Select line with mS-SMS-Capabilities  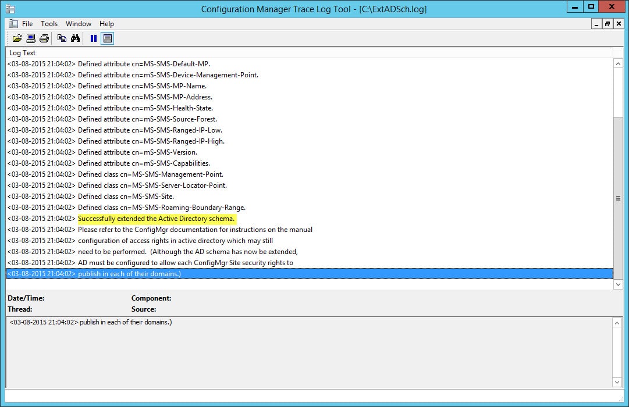click(310, 163)
